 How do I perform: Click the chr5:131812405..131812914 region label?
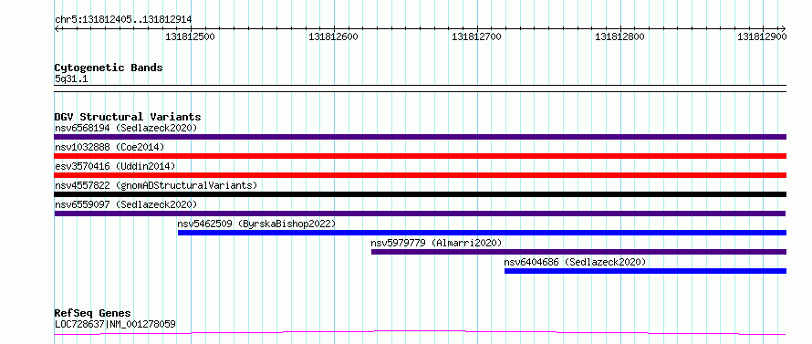click(x=123, y=19)
